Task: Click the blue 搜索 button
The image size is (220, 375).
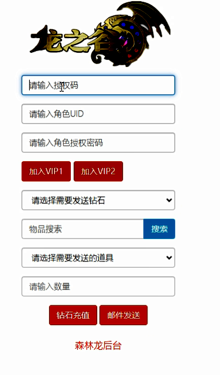Action: (x=159, y=229)
